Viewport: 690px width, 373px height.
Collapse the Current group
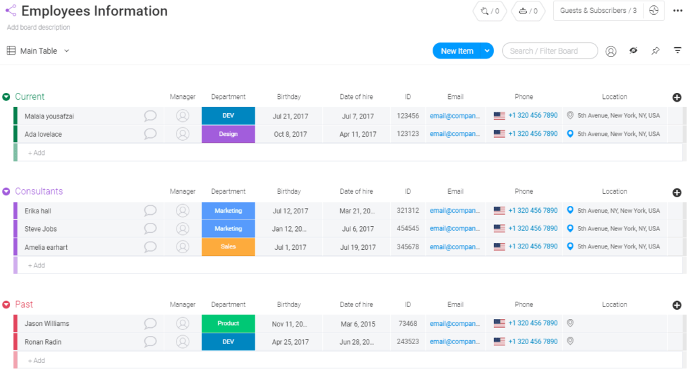(x=6, y=97)
